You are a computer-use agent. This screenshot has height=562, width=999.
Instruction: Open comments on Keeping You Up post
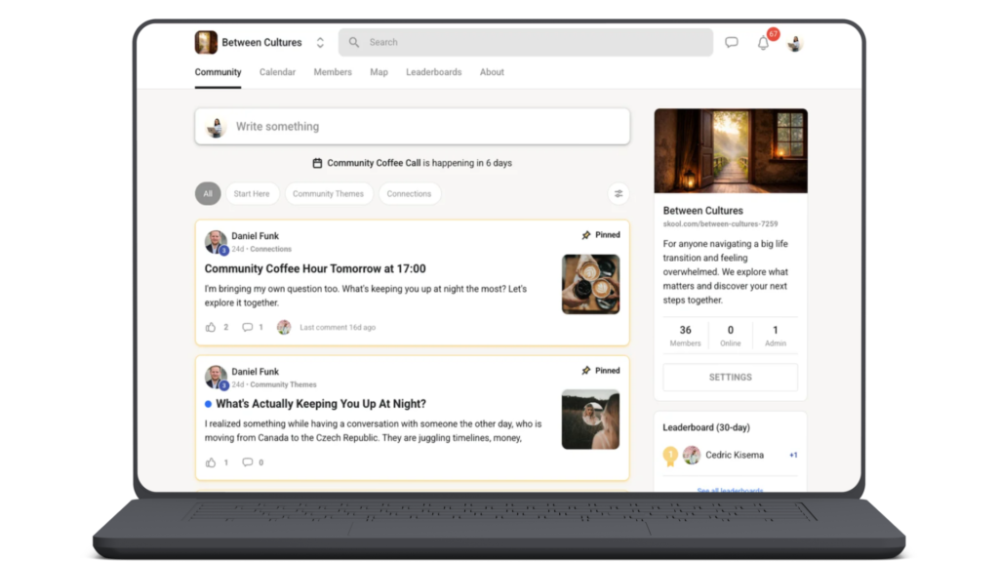[247, 462]
